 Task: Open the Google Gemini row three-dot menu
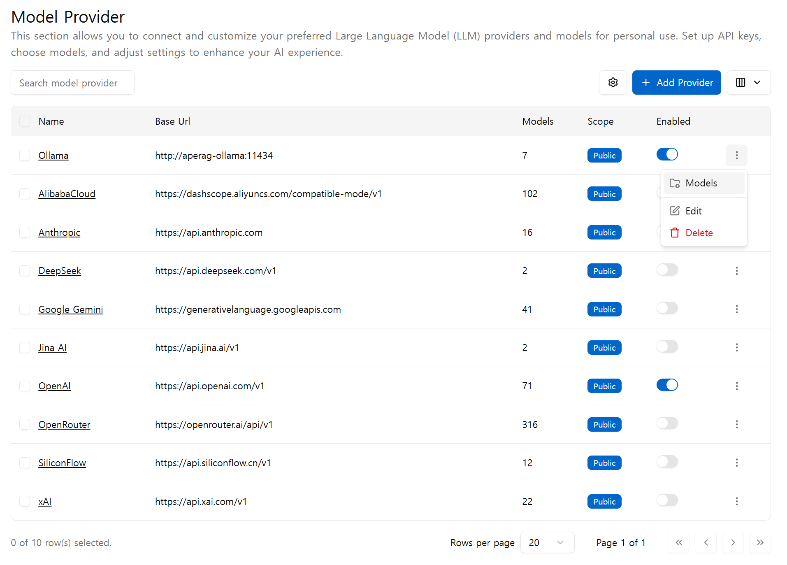[736, 309]
